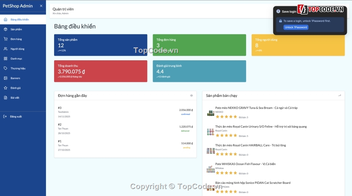Viewport: 352px width, 196px height.
Task: Open order #3 from TestAdmin
Action: coord(125,112)
